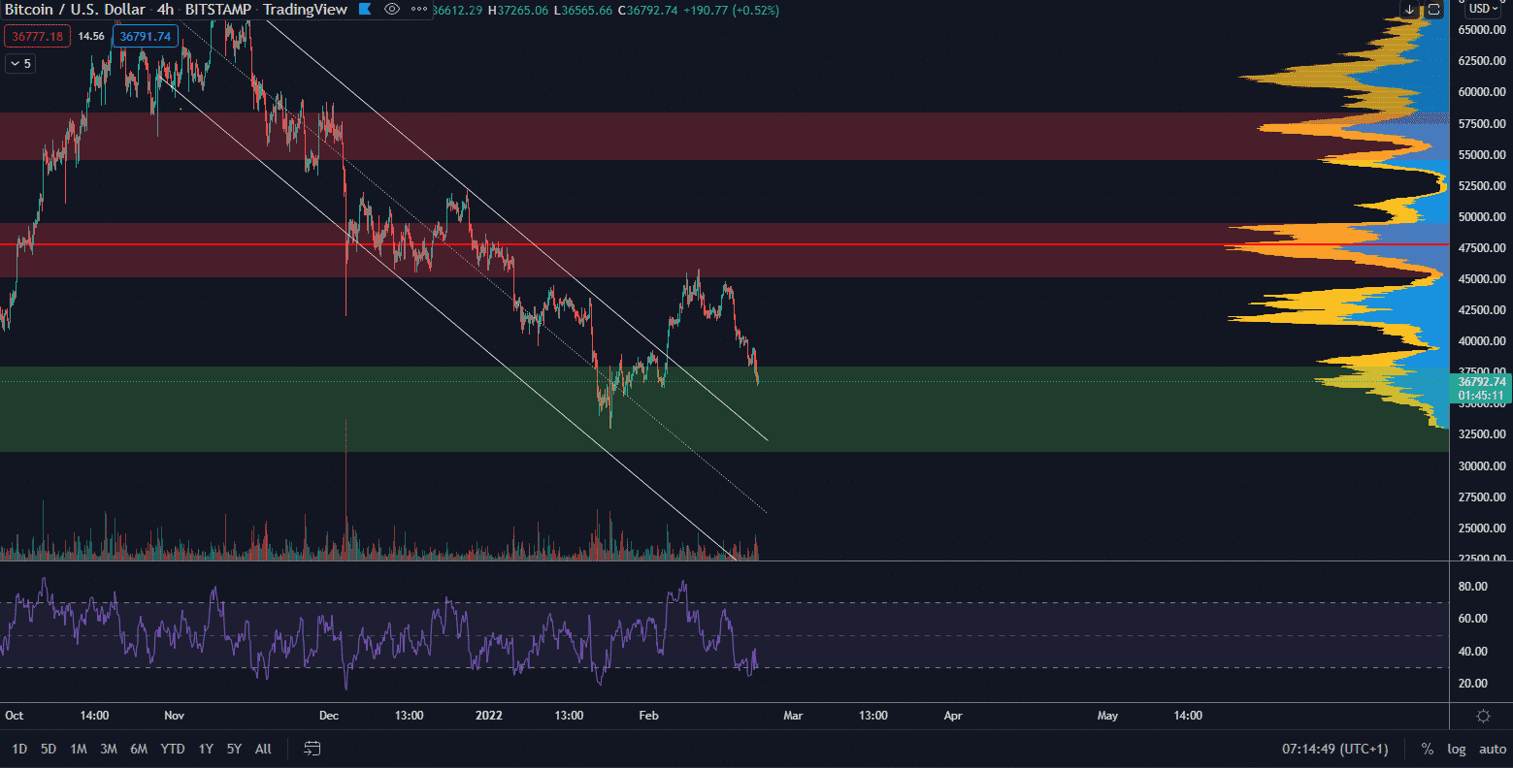Open the USD currency dropdown

click(1483, 9)
